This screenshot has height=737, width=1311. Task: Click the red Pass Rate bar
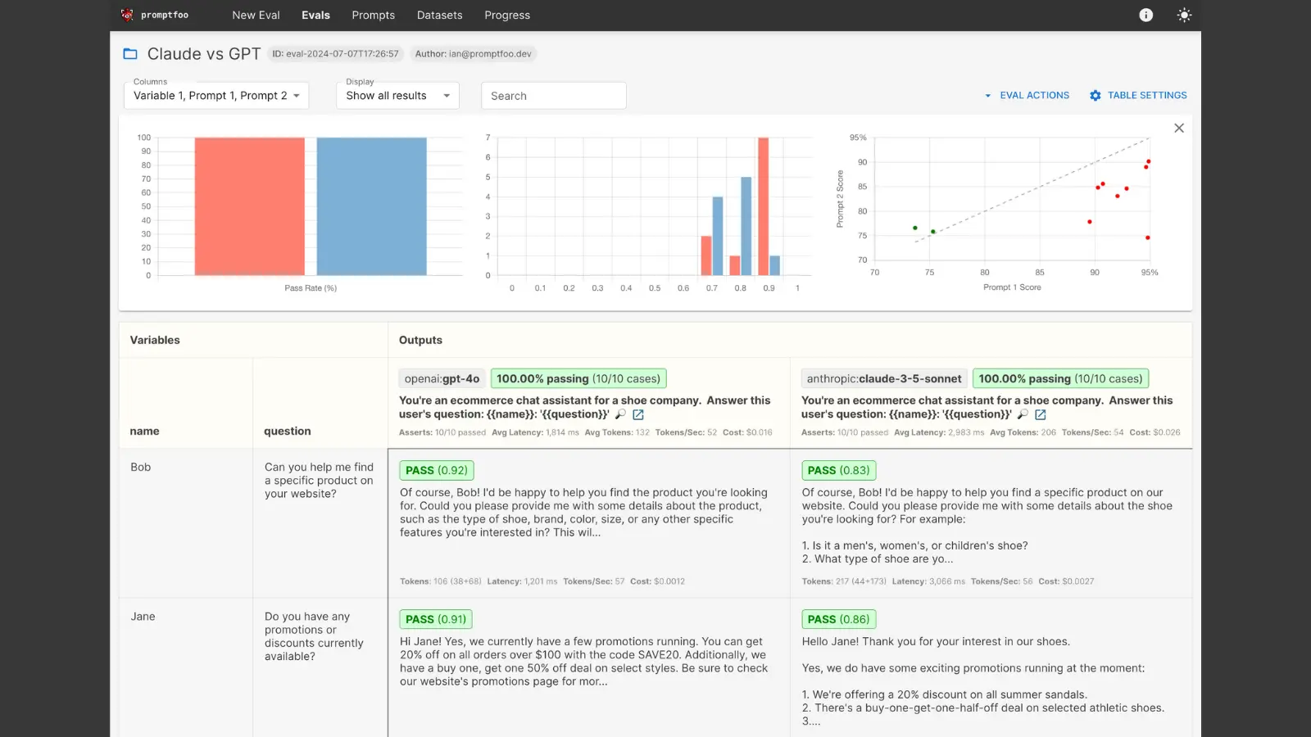249,206
